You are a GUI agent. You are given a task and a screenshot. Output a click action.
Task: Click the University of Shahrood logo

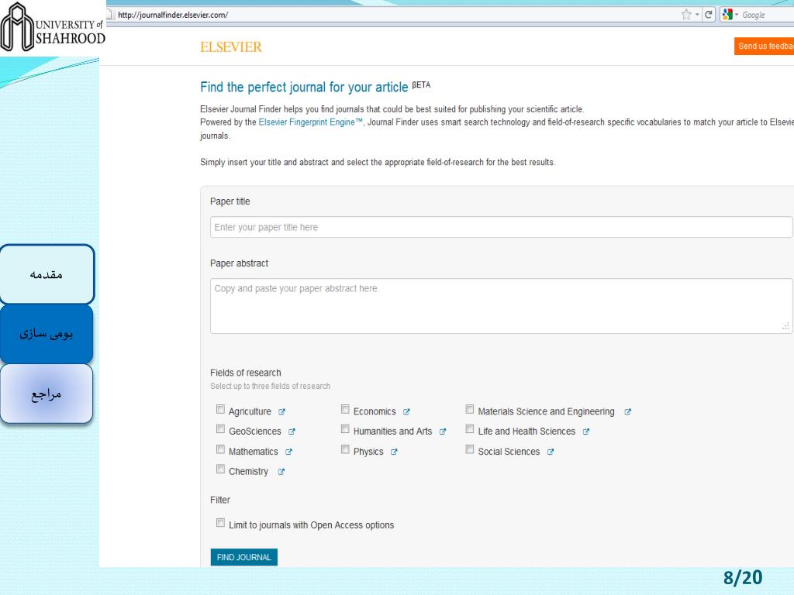pyautogui.click(x=53, y=27)
